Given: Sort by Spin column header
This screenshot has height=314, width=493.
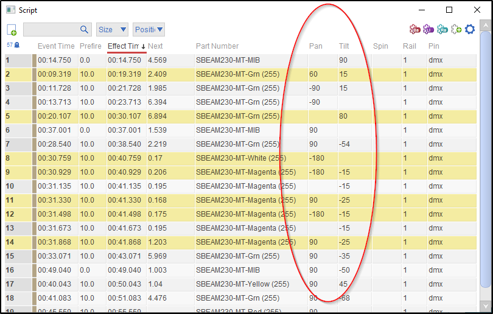Looking at the screenshot, I should (380, 46).
